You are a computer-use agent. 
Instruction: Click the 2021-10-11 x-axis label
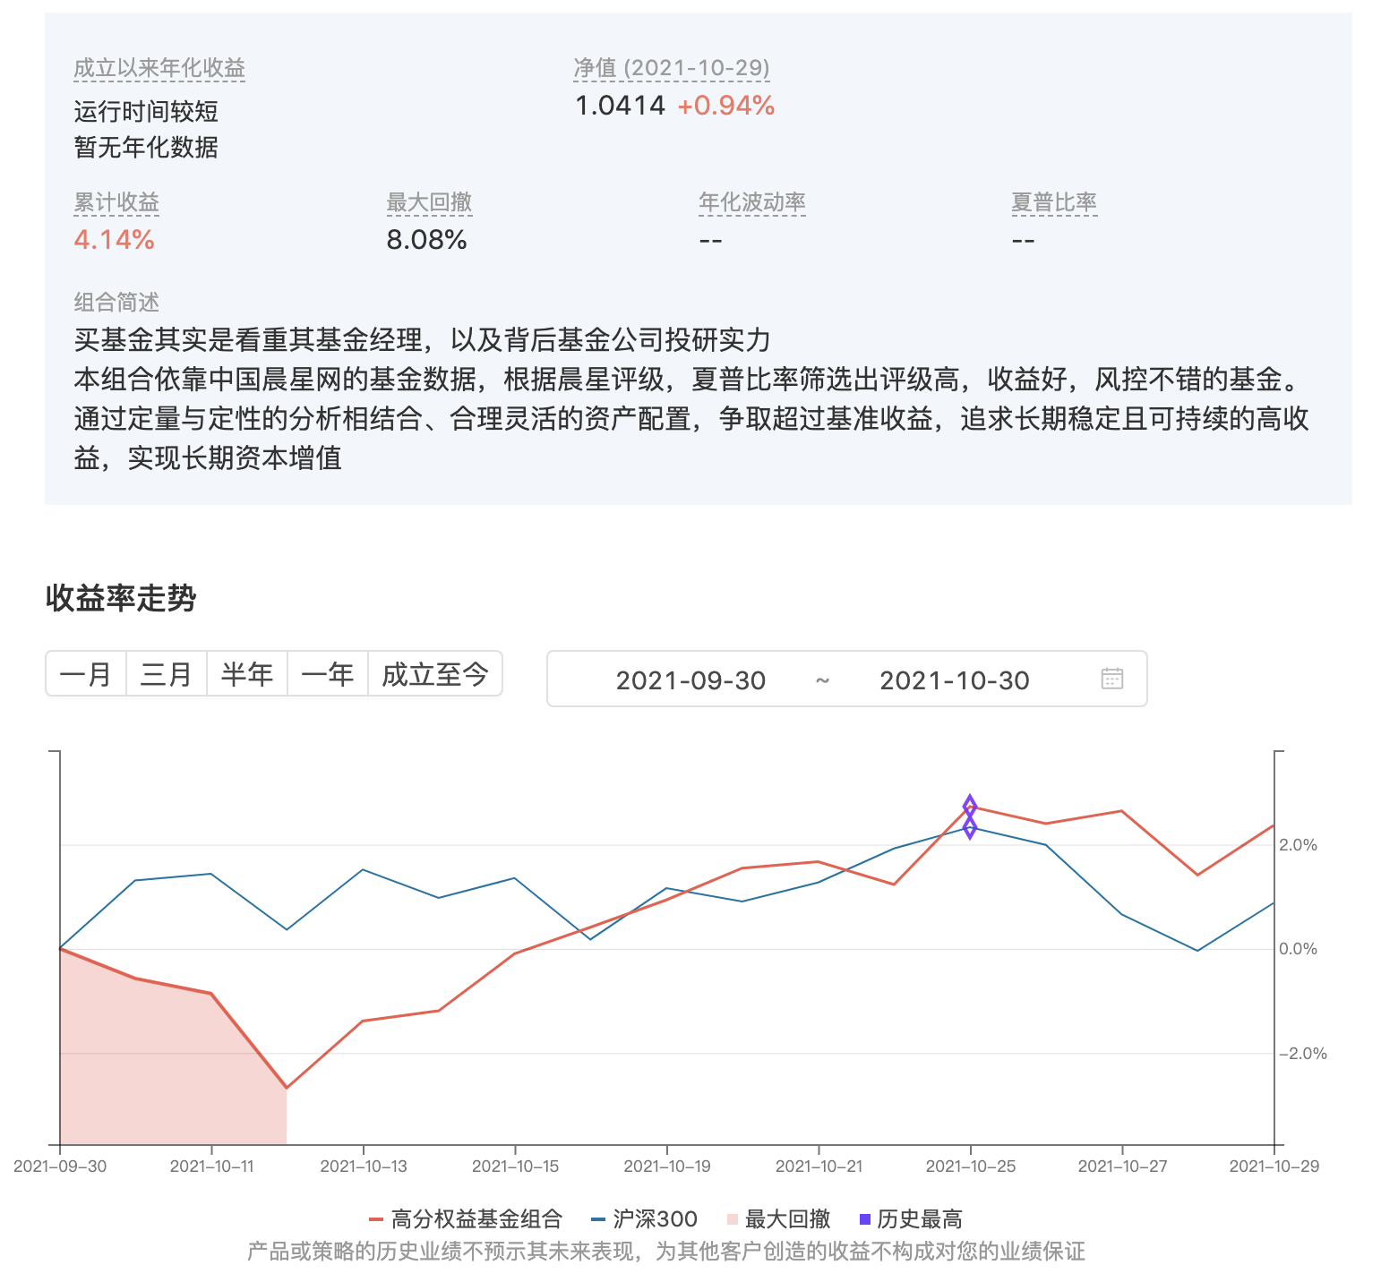coord(211,1166)
